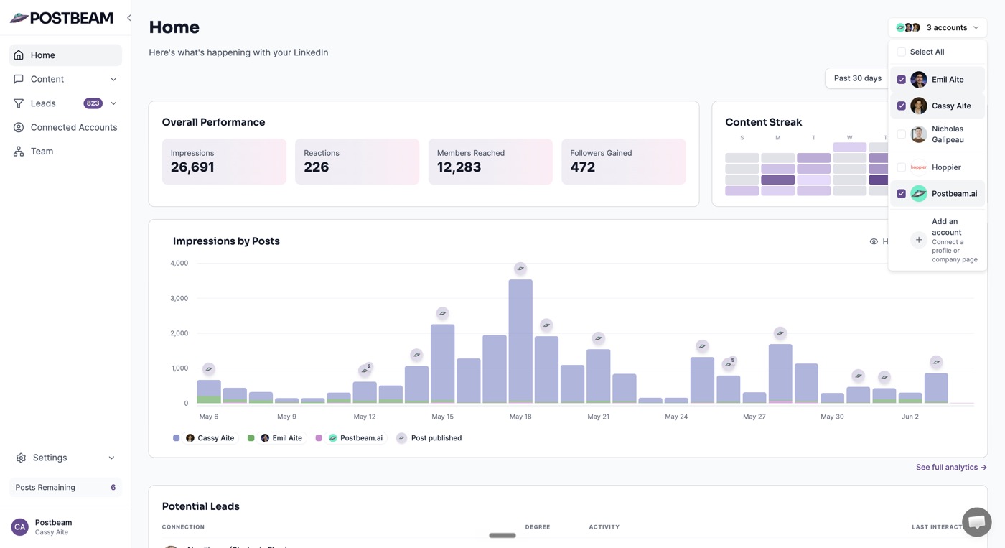Screen dimensions: 1005x548
Task: Click the Posts Remaining counter
Action: pyautogui.click(x=65, y=487)
